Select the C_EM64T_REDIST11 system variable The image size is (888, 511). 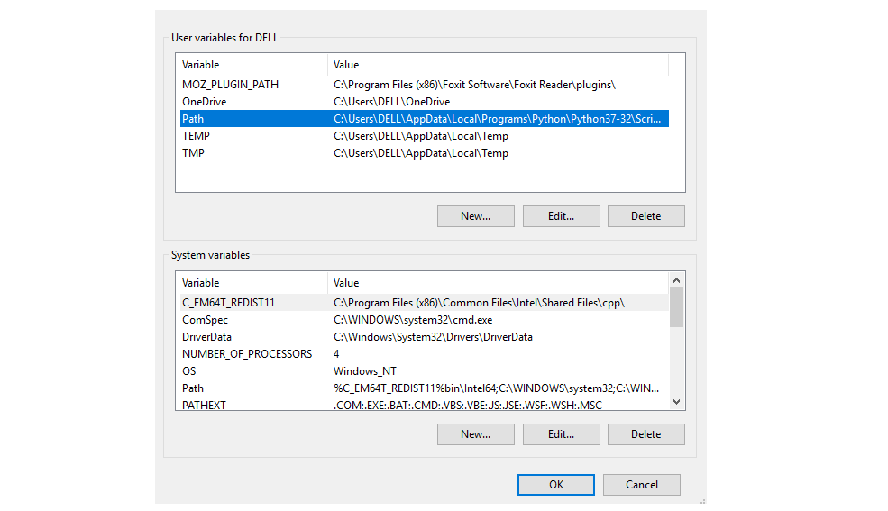(x=425, y=302)
